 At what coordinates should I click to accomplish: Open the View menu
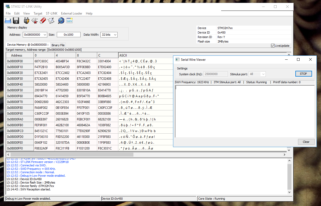point(26,13)
